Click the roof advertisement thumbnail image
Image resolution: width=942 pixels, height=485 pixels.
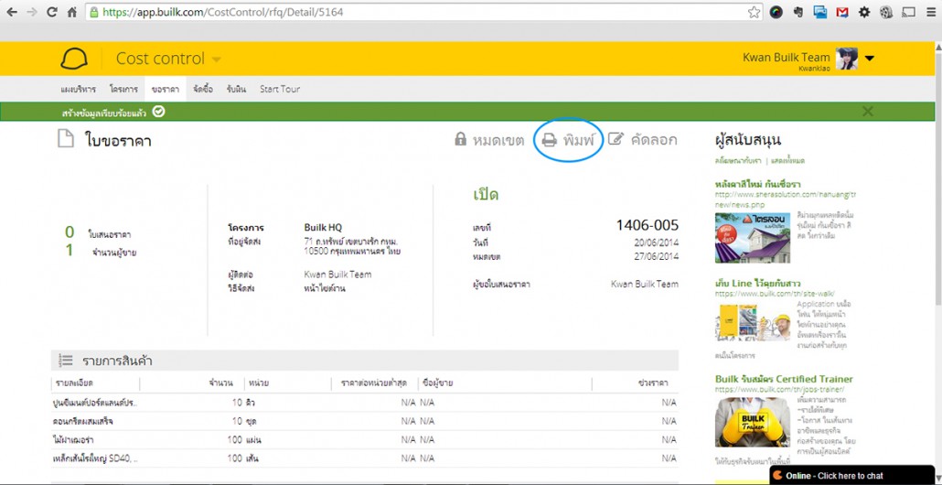tap(752, 237)
